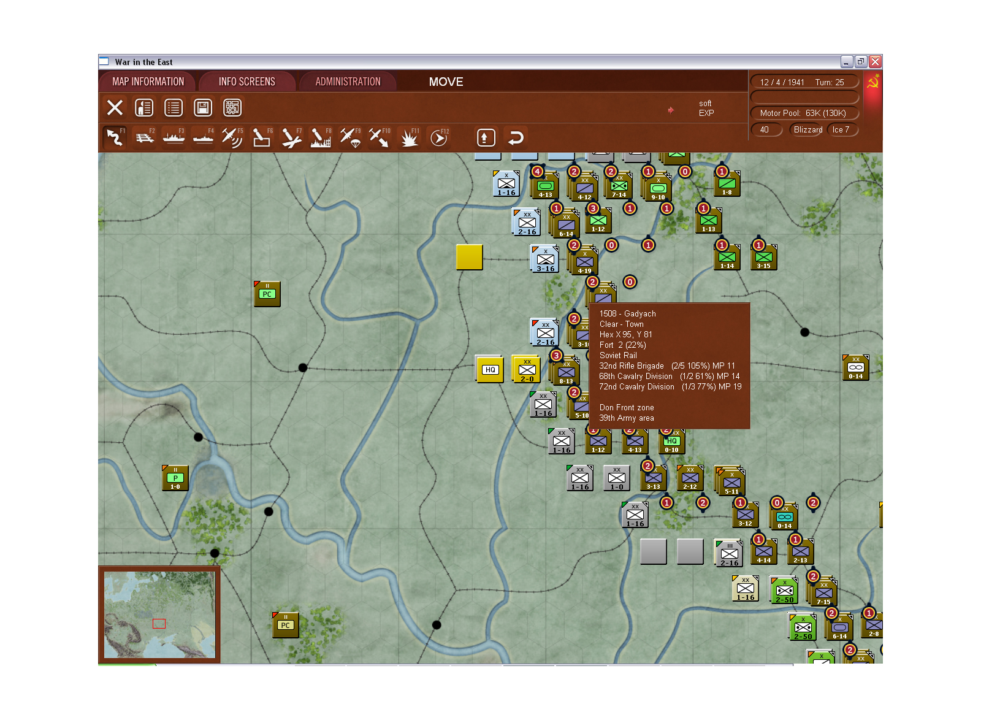Click the maze-pattern grid icon
Viewport: 981px width, 720px height.
232,108
